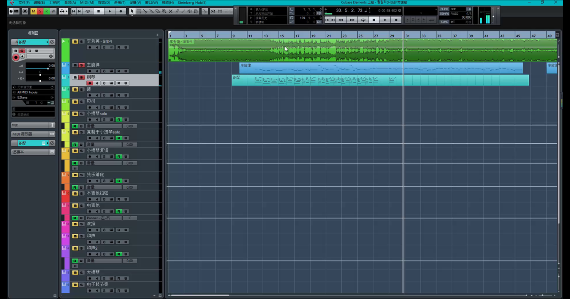Expand the 记事本 inspector section
This screenshot has height=299, width=570.
coord(33,152)
